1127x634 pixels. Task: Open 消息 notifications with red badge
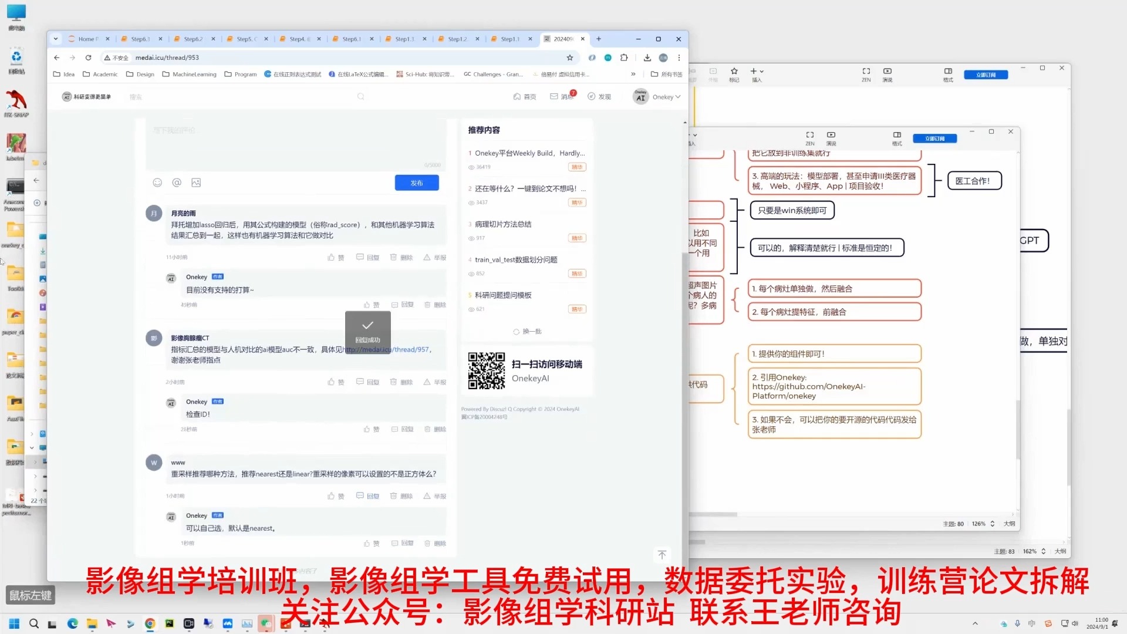point(562,97)
